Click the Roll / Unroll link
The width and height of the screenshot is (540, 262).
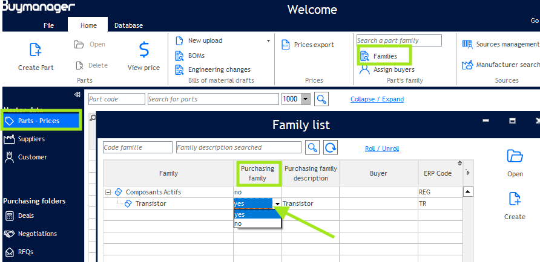click(x=381, y=149)
